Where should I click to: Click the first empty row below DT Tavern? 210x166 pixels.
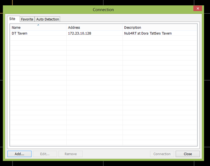pyautogui.click(x=103, y=38)
